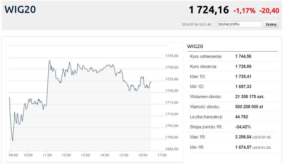Screen dimensions: 283x164
Task: Click the 1700,00 price axis label
Action: pos(172,137)
